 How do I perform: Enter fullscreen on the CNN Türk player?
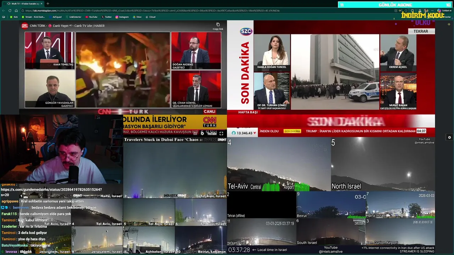221,134
